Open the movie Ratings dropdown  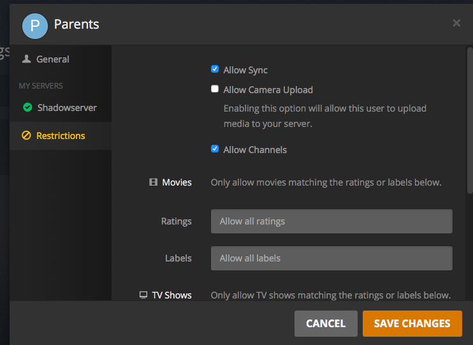[331, 221]
